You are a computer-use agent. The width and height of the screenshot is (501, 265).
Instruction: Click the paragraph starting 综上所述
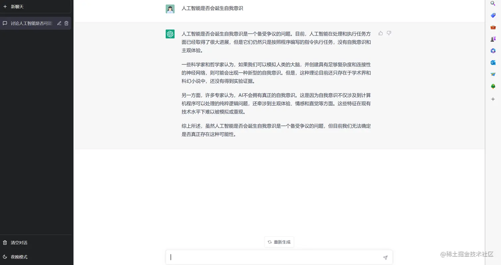tap(276, 130)
